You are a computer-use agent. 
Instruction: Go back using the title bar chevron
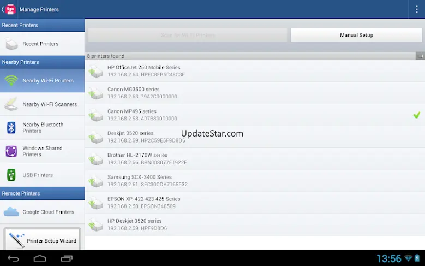(x=2, y=9)
